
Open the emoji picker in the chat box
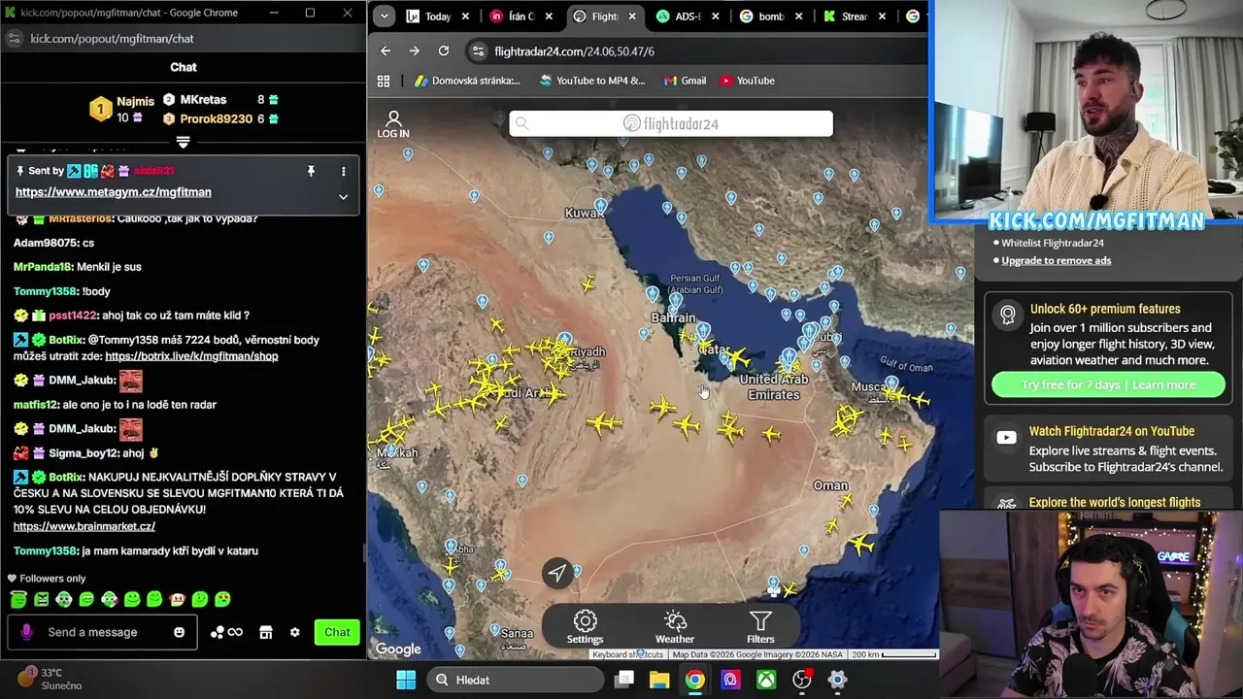point(179,632)
